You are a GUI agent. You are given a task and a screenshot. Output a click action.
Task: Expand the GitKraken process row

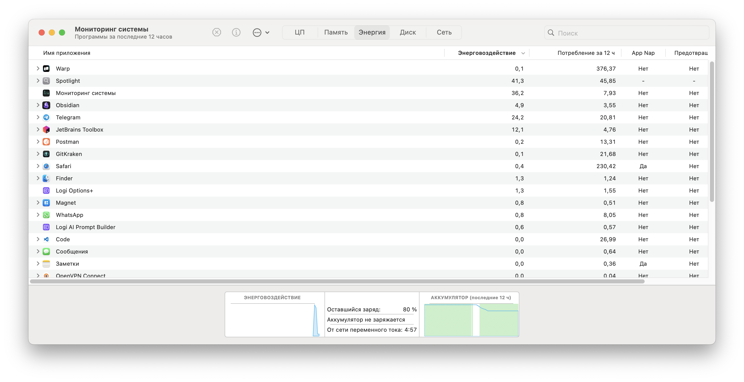[x=38, y=154]
